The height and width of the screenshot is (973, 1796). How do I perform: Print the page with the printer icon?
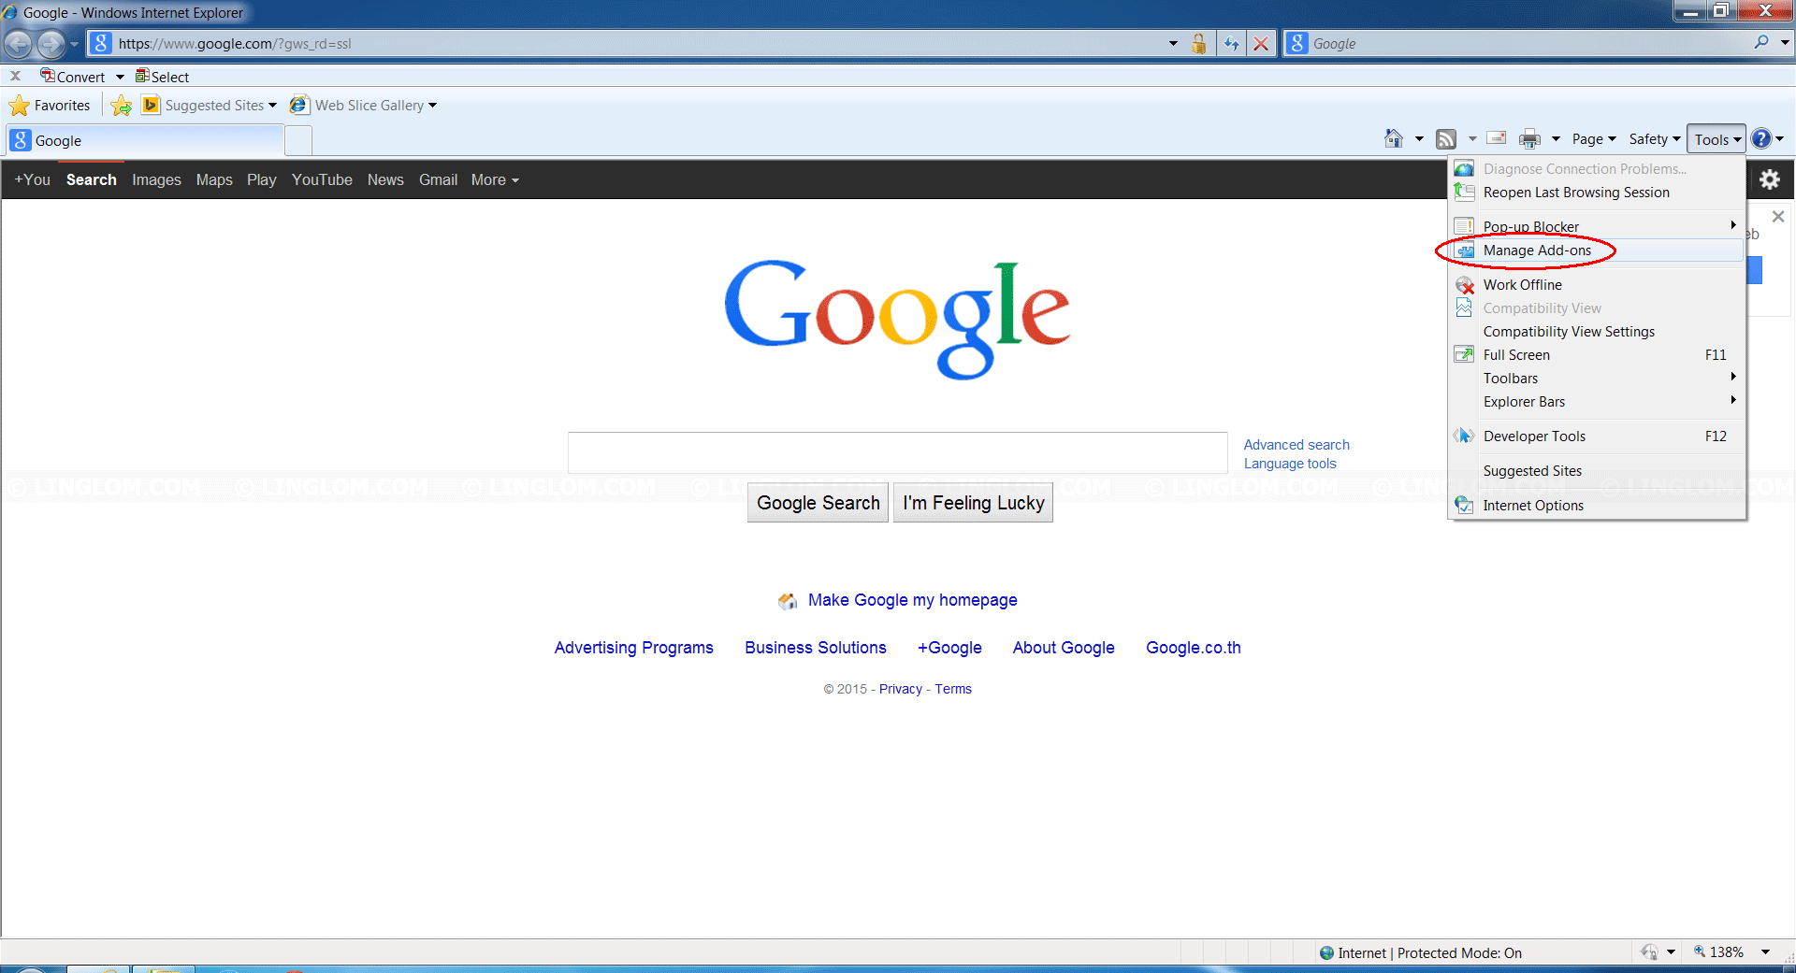(1529, 139)
